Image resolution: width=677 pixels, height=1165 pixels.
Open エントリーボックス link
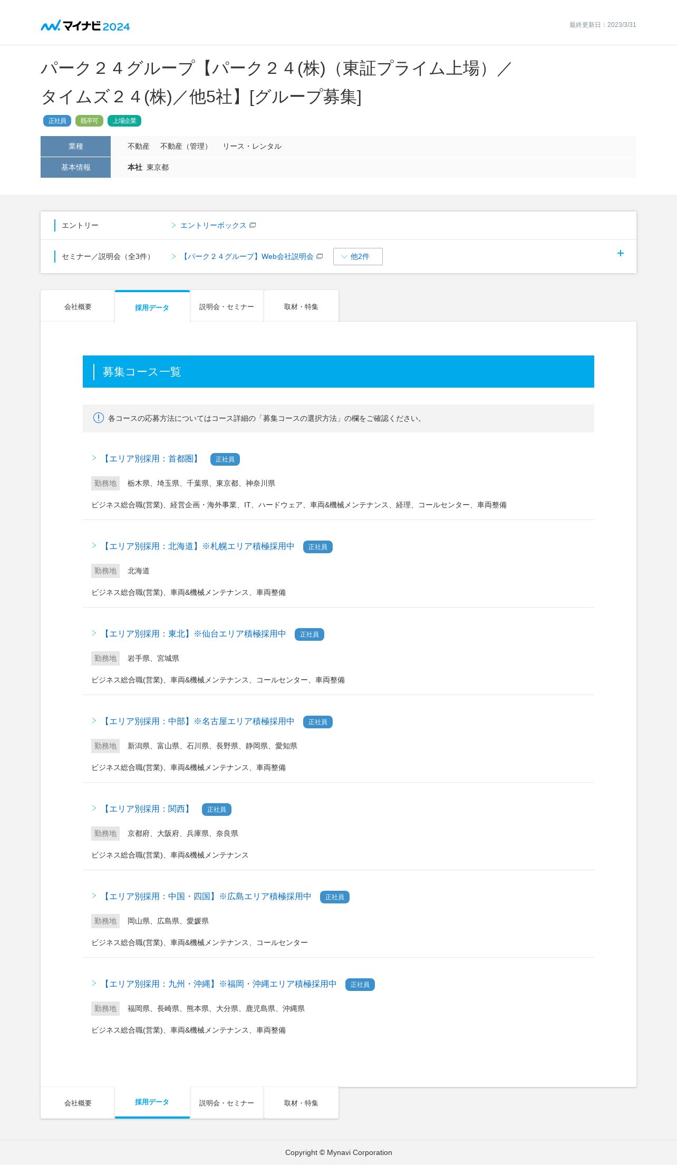(x=213, y=225)
